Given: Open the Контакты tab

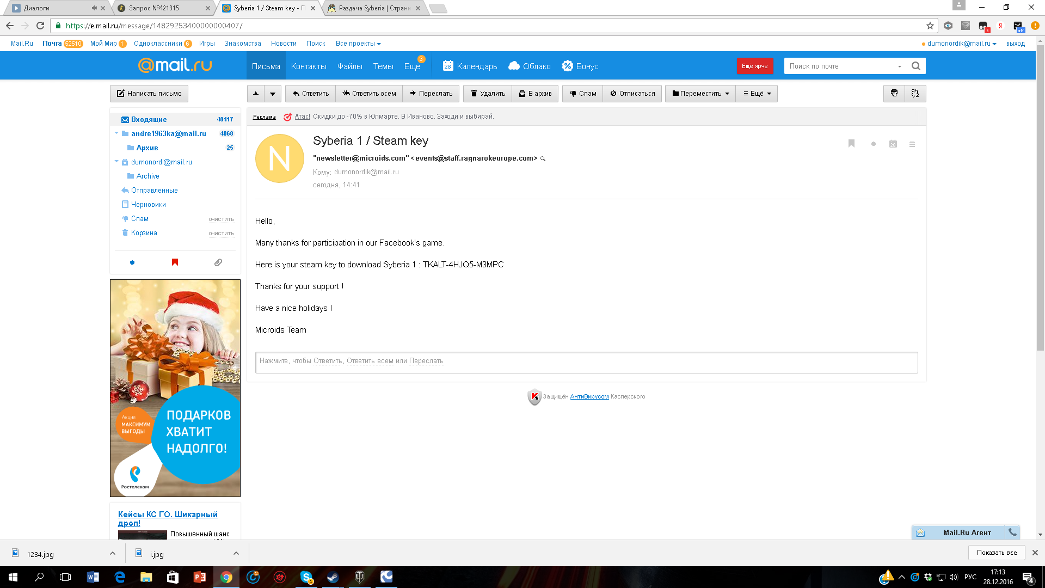Looking at the screenshot, I should coord(309,66).
